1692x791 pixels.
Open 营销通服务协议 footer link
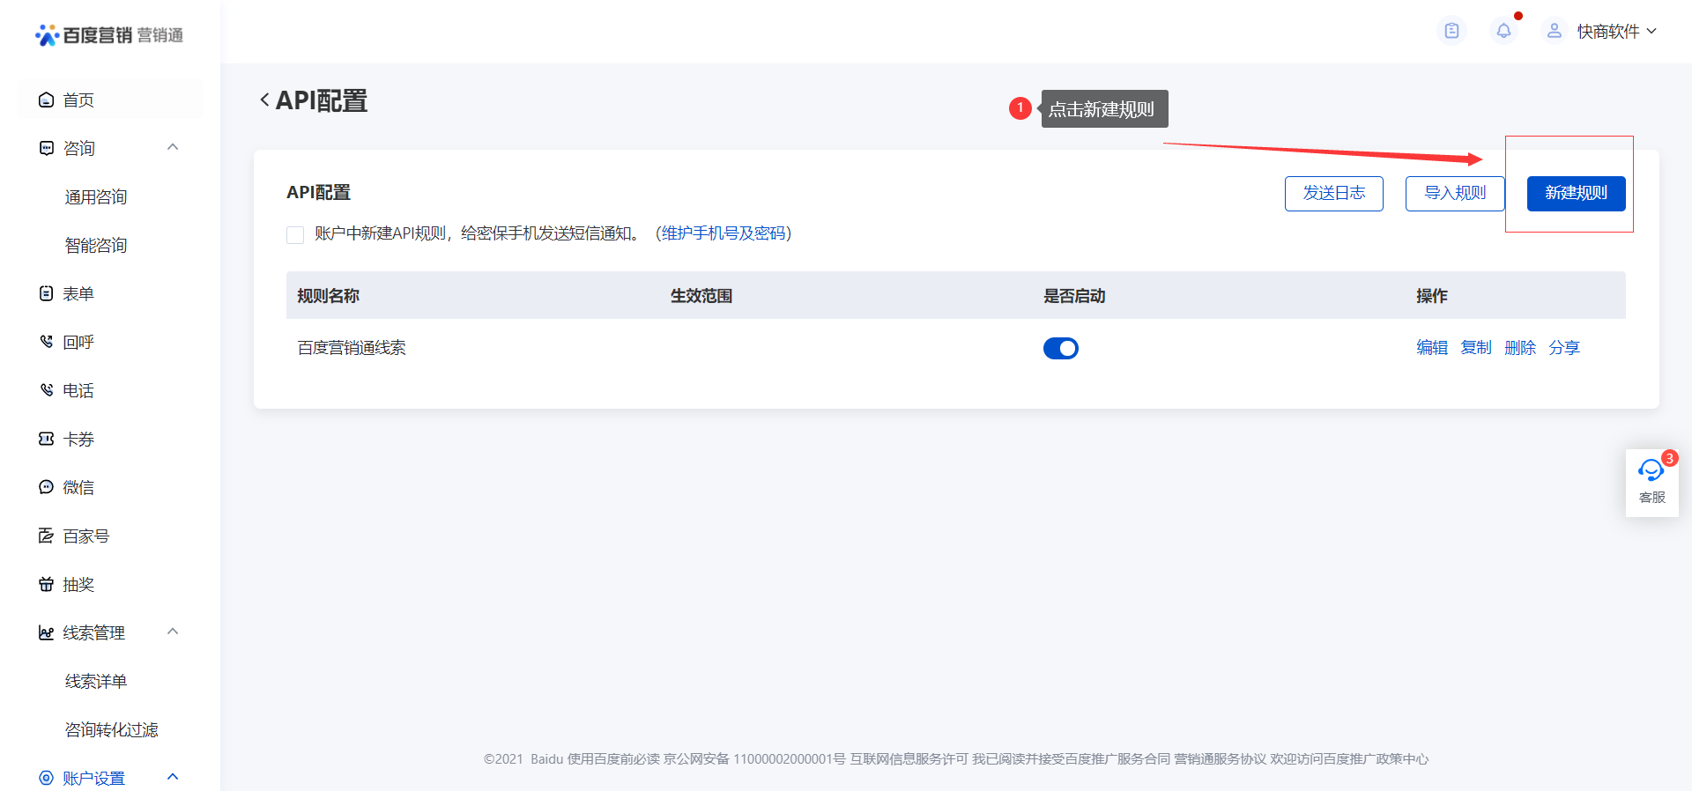point(1220,759)
